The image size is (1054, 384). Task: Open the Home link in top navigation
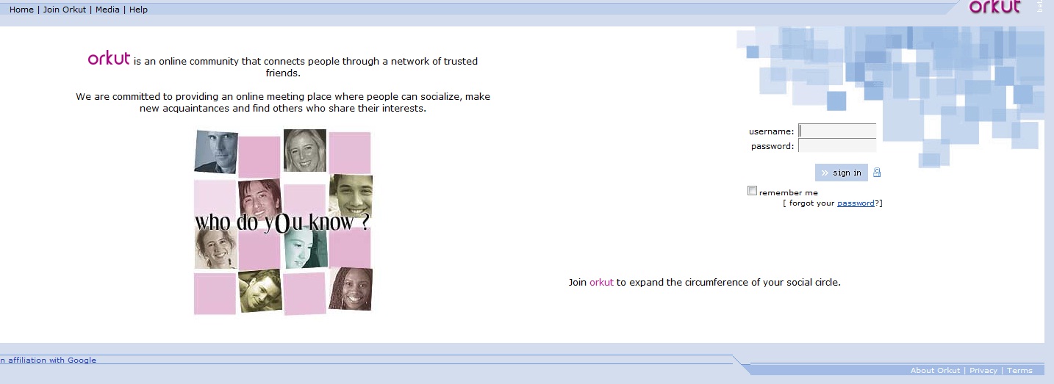[x=21, y=10]
